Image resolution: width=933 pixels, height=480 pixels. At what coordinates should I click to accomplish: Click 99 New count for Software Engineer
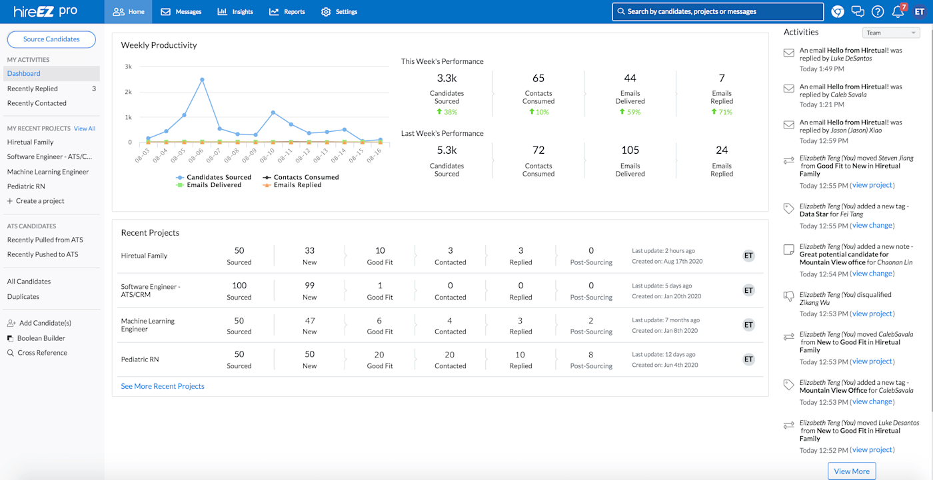point(309,290)
